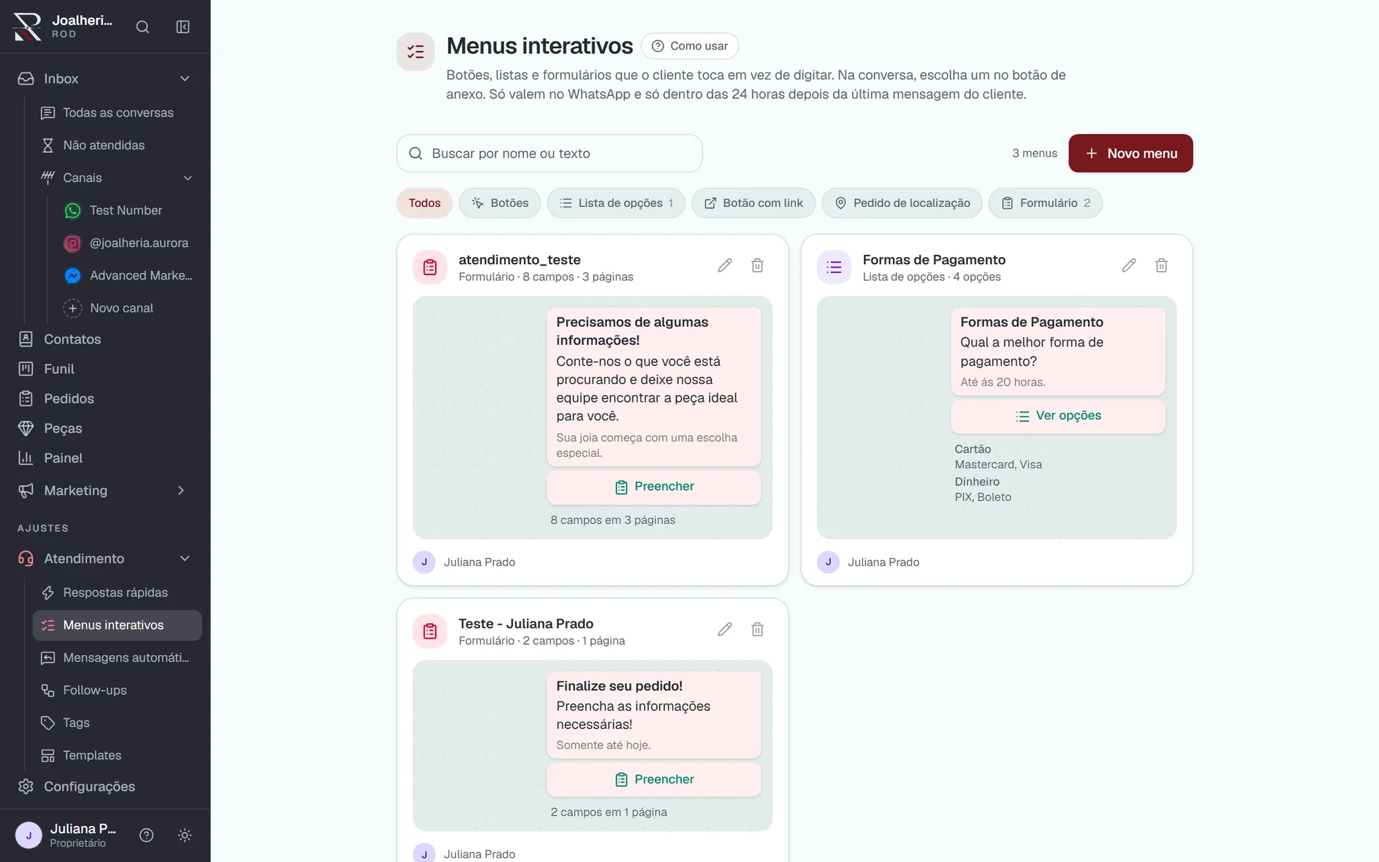The image size is (1379, 862).
Task: Open Mensagens automáticas item
Action: click(117, 658)
